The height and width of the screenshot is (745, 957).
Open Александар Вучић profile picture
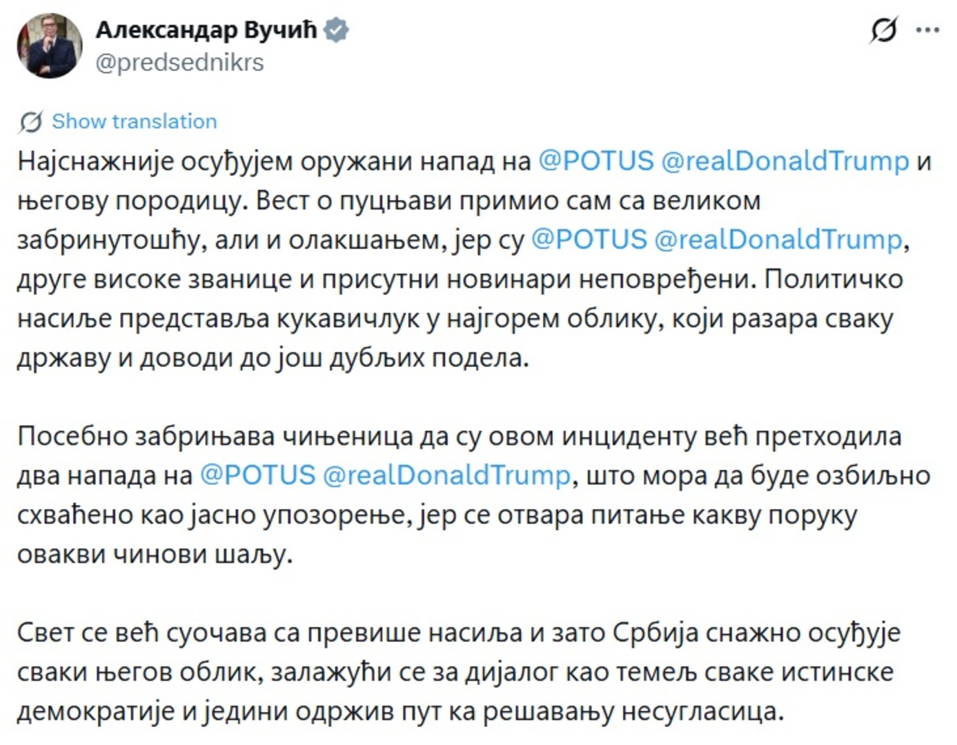50,46
